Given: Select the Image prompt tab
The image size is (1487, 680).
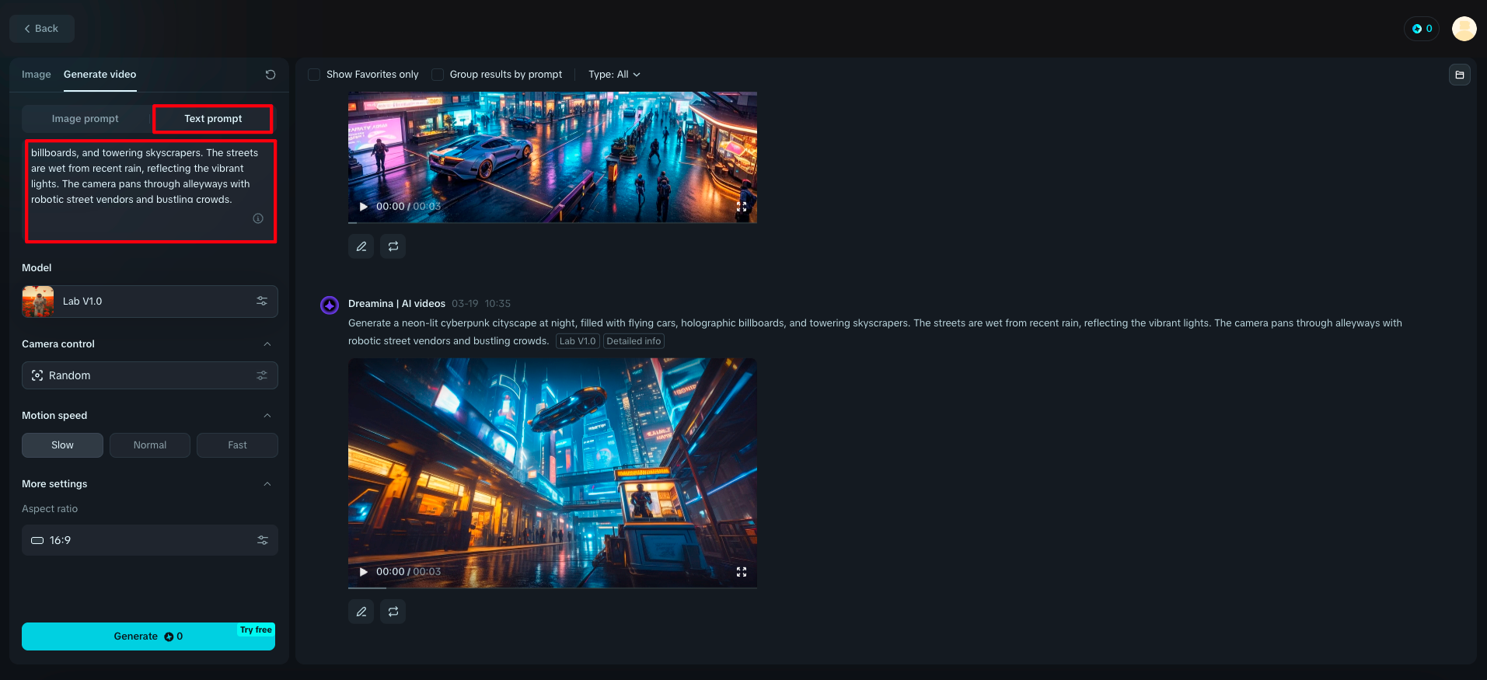Looking at the screenshot, I should pyautogui.click(x=86, y=119).
